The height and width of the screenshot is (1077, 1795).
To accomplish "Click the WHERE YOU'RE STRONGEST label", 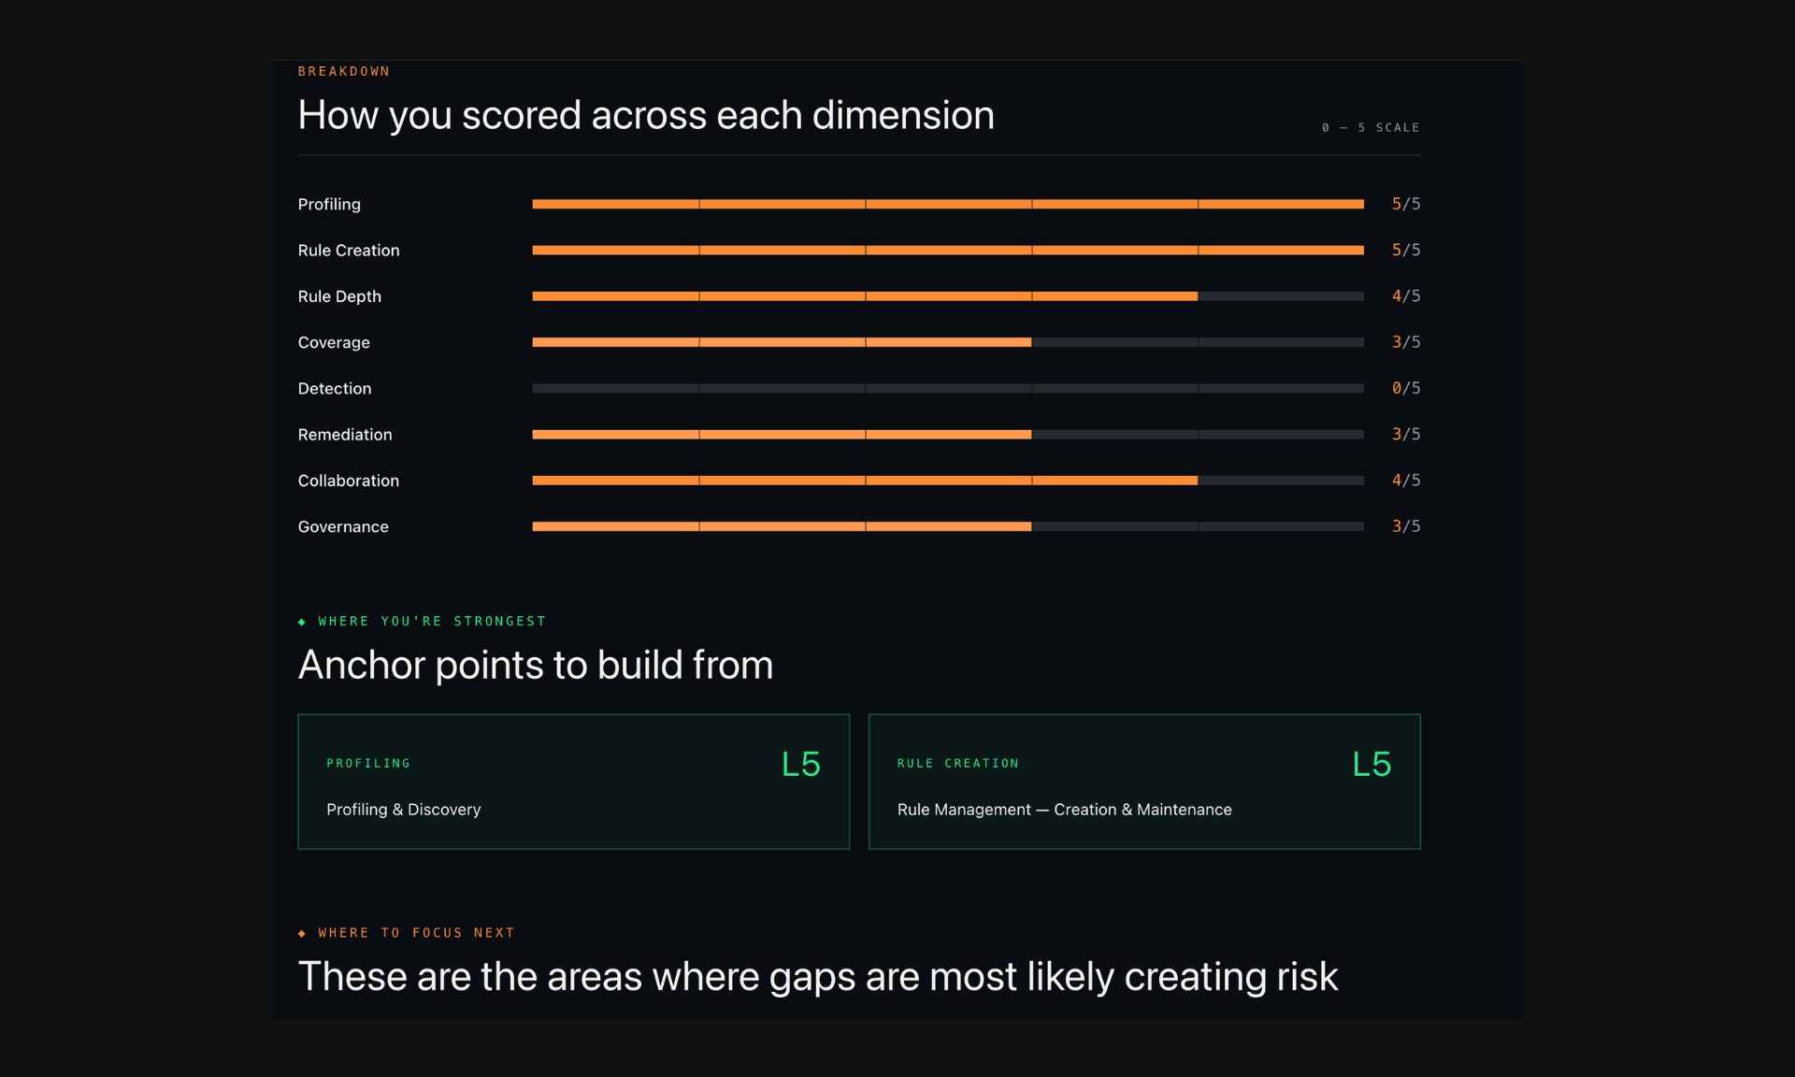I will 432,622.
